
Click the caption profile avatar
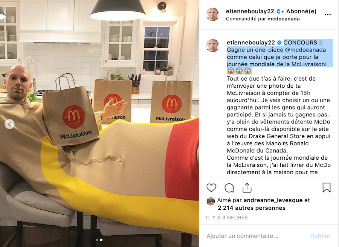pyautogui.click(x=213, y=46)
